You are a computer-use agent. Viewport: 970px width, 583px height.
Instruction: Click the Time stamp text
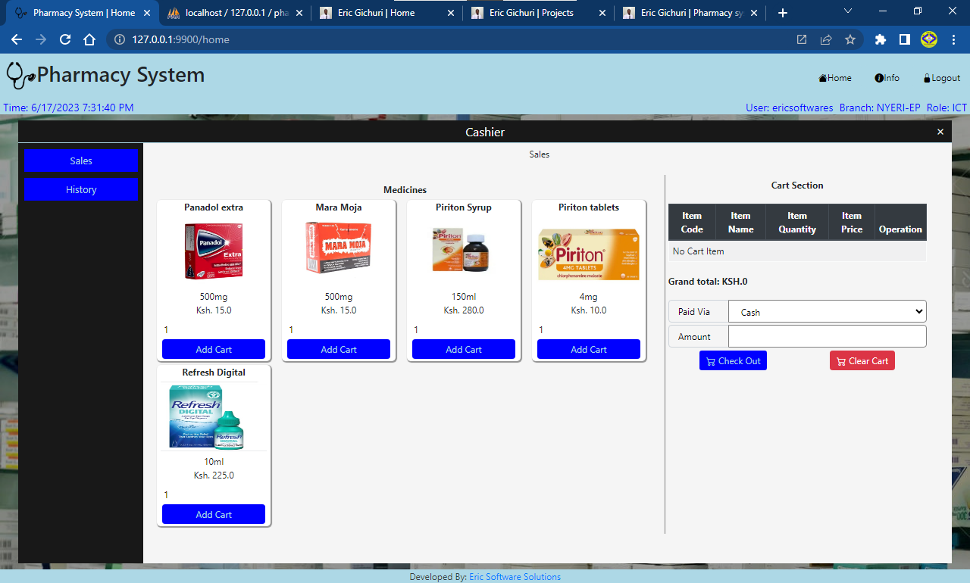pyautogui.click(x=68, y=108)
